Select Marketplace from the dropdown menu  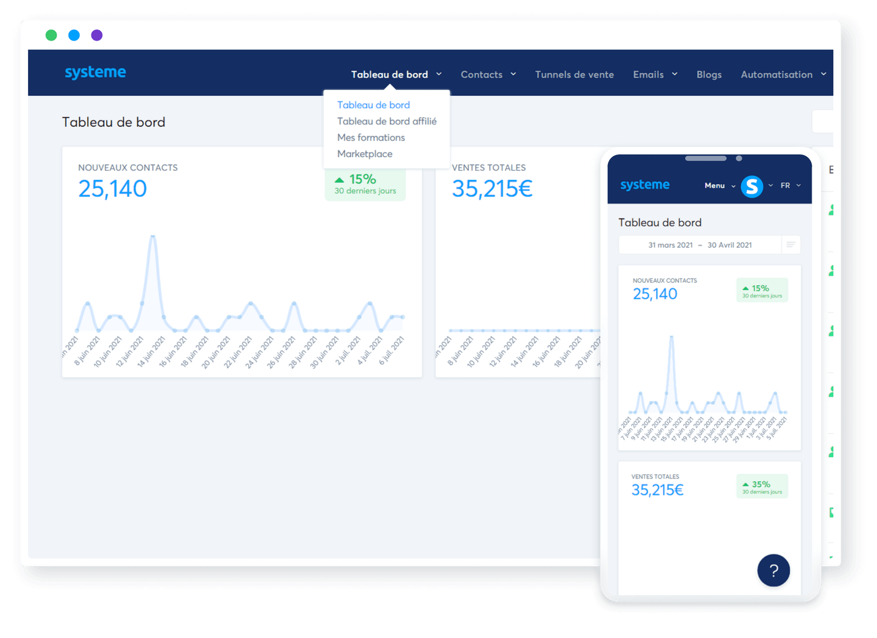(x=365, y=154)
